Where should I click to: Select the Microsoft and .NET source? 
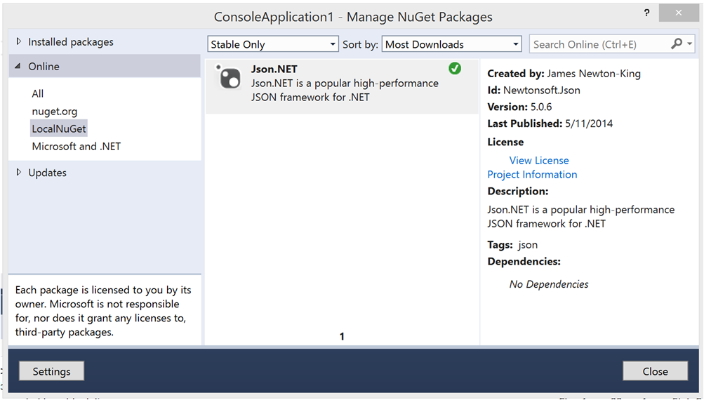tap(77, 146)
